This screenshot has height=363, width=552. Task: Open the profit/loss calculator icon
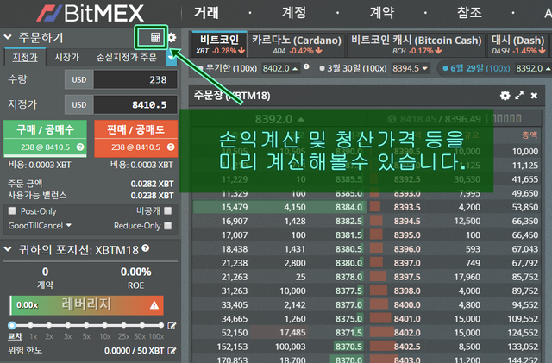click(x=155, y=37)
